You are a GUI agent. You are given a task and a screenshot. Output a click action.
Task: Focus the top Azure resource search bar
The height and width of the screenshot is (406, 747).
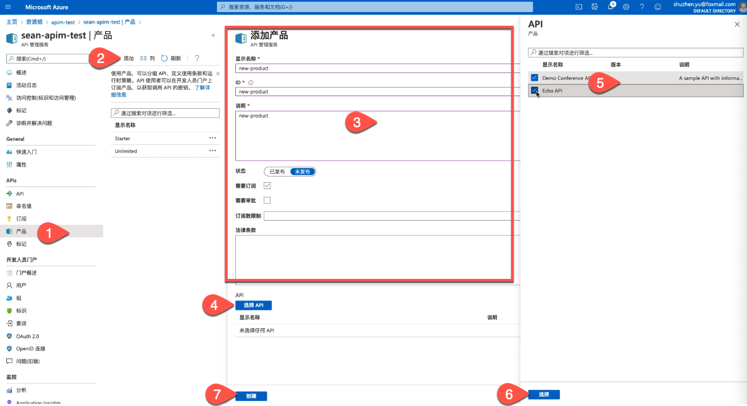coord(375,7)
